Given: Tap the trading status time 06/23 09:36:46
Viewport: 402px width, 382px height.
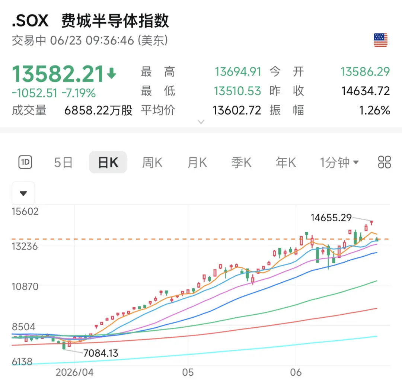Looking at the screenshot, I should coord(92,41).
